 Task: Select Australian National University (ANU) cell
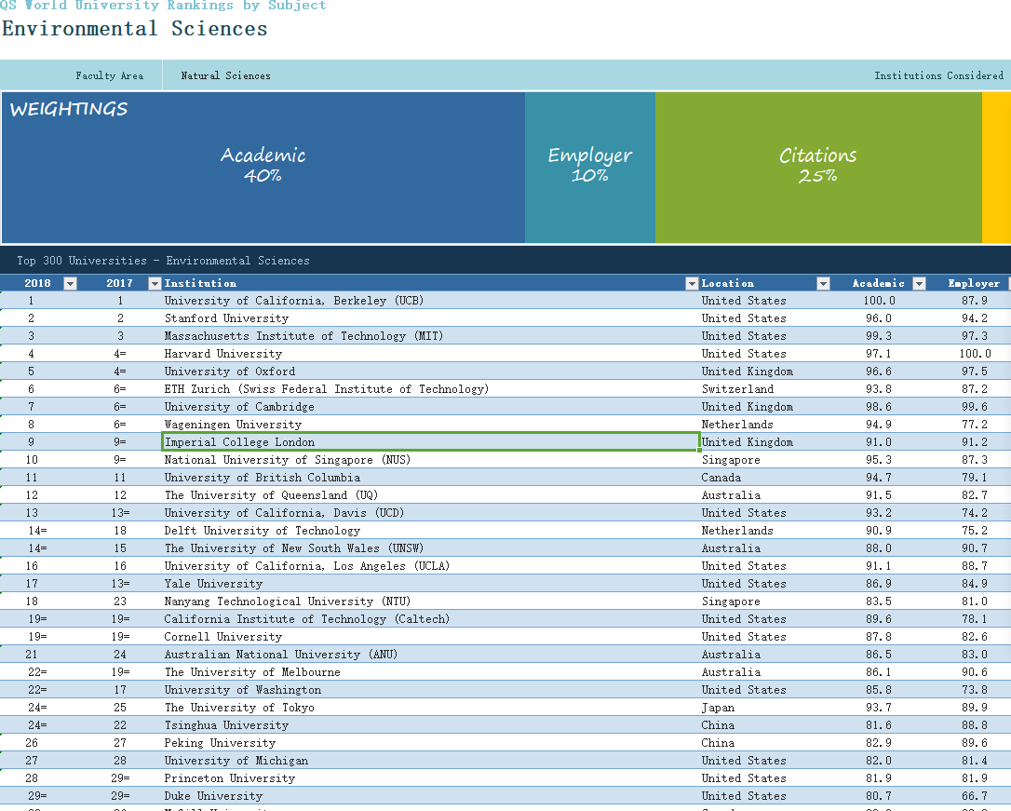pyautogui.click(x=431, y=655)
